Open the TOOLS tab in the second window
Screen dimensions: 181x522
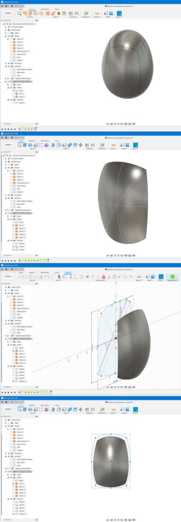coord(57,140)
